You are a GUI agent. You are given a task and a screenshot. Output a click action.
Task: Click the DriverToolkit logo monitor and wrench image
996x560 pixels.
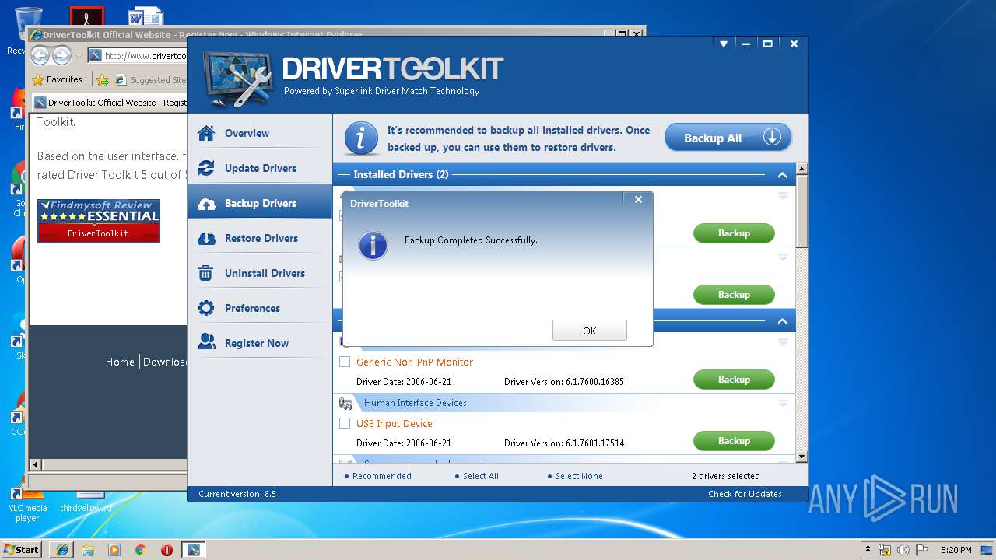tap(238, 79)
